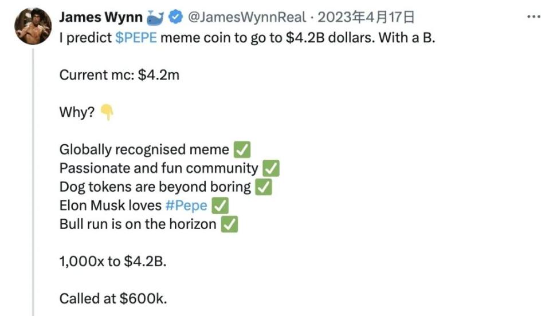Screen dimensions: 557x316
Task: Click check mark beside Globally recognised meme
Action: pos(242,149)
